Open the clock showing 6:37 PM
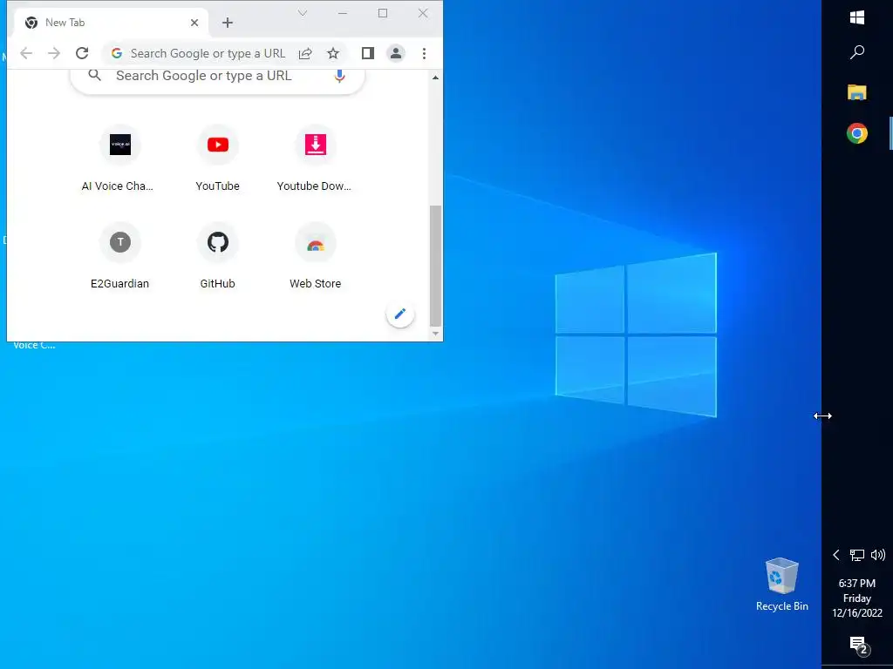893x669 pixels. [857, 598]
